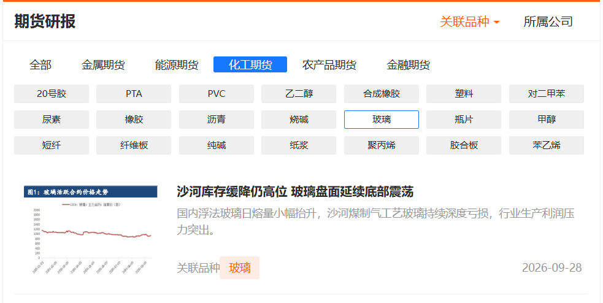Filter by 尿素
The width and height of the screenshot is (603, 303).
[x=52, y=120]
